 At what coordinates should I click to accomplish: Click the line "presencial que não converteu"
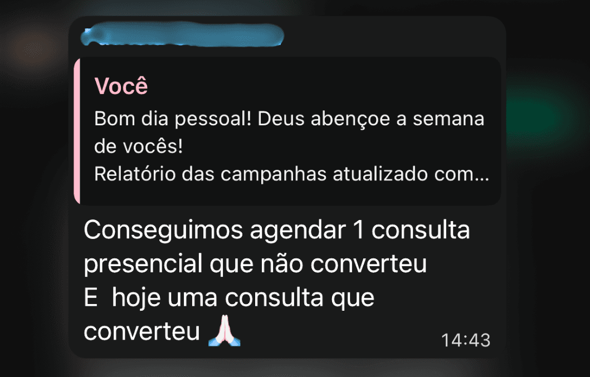click(x=255, y=264)
